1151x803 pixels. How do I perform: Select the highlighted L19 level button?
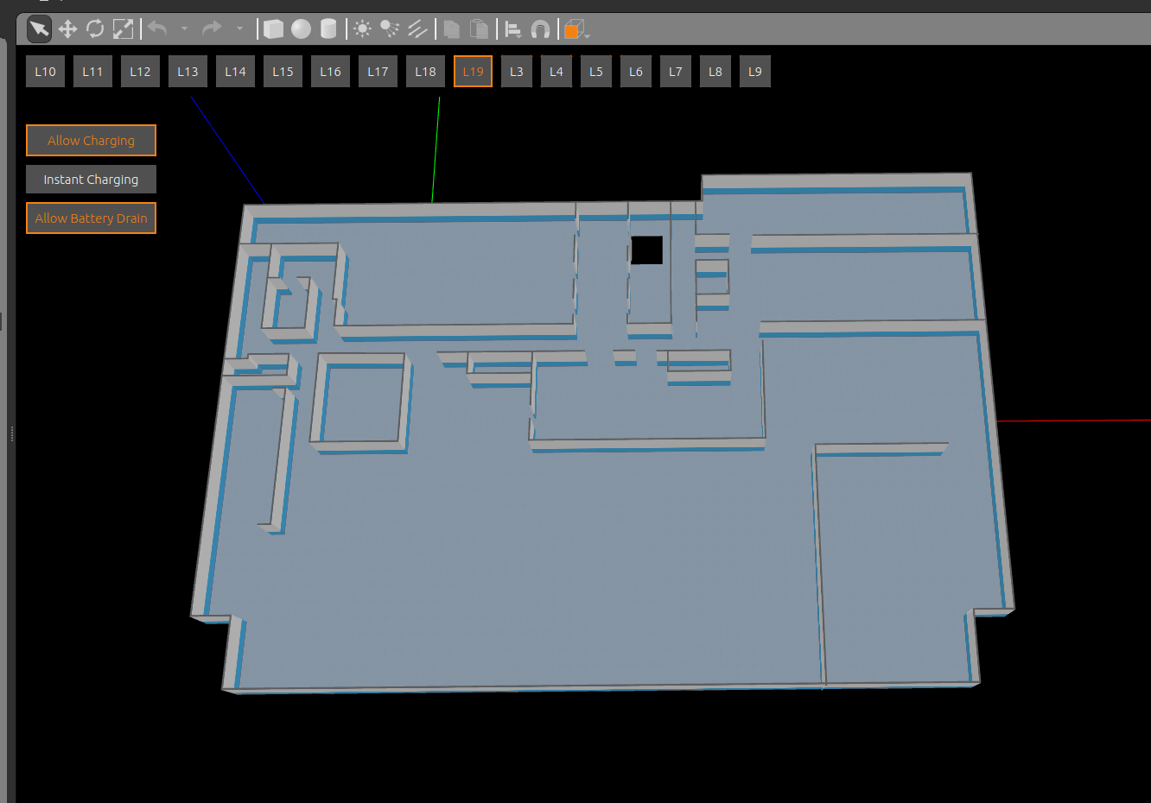click(473, 72)
